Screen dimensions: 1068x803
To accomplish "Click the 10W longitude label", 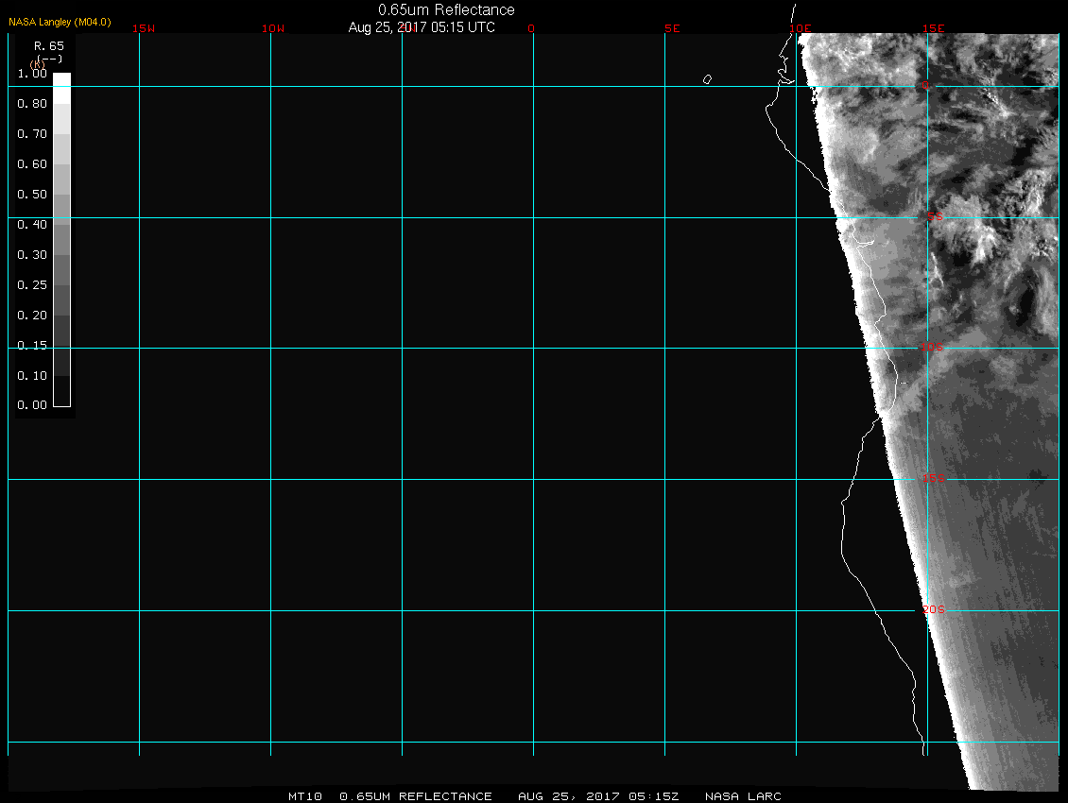I will coord(273,28).
